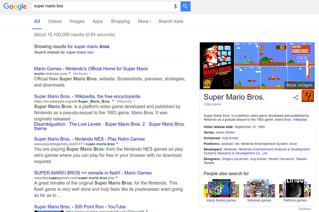Image resolution: width=319 pixels, height=212 pixels.
Task: Click the Google logo
Action: [15, 6]
